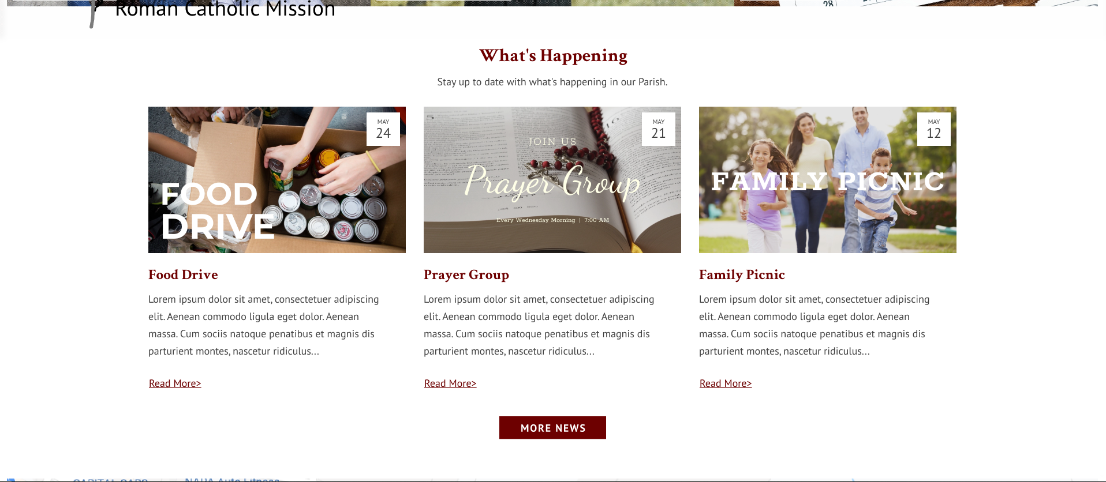Click the What's Happening heading
This screenshot has height=482, width=1106.
pyautogui.click(x=553, y=56)
